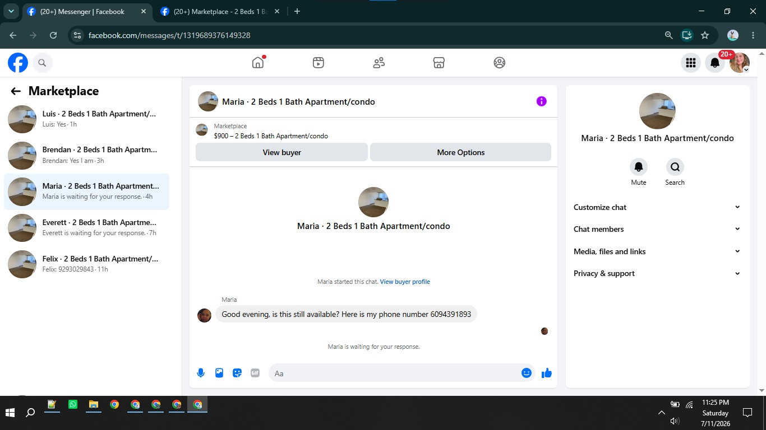Search in conversation magnifier icon
766x430 pixels.
[x=675, y=167]
